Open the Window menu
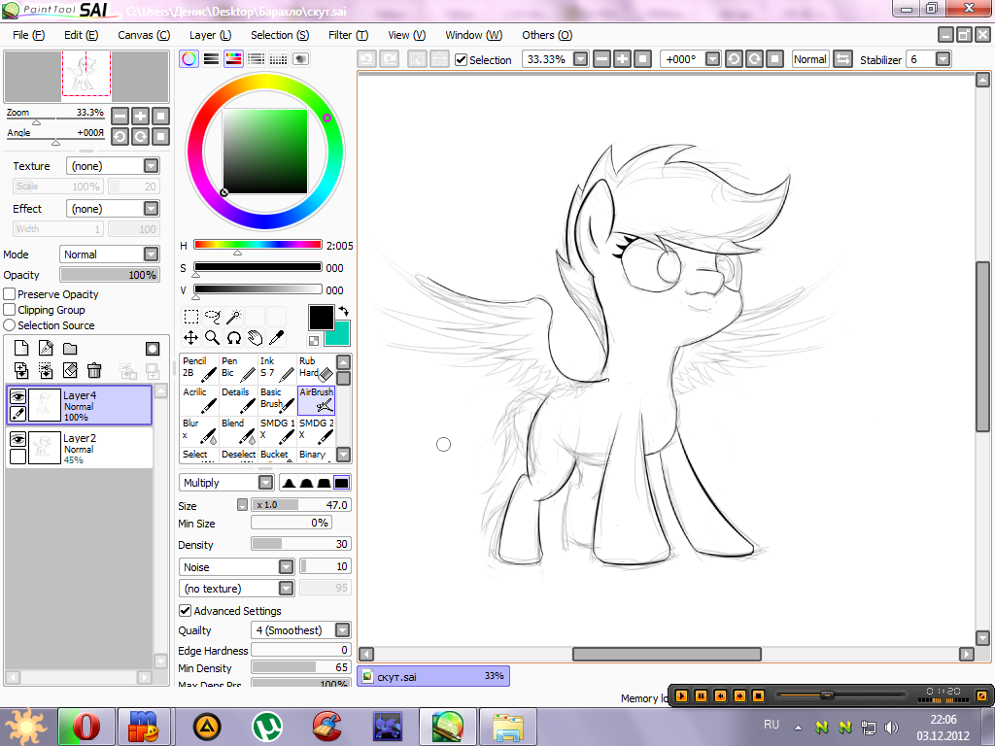This screenshot has height=746, width=995. [473, 35]
